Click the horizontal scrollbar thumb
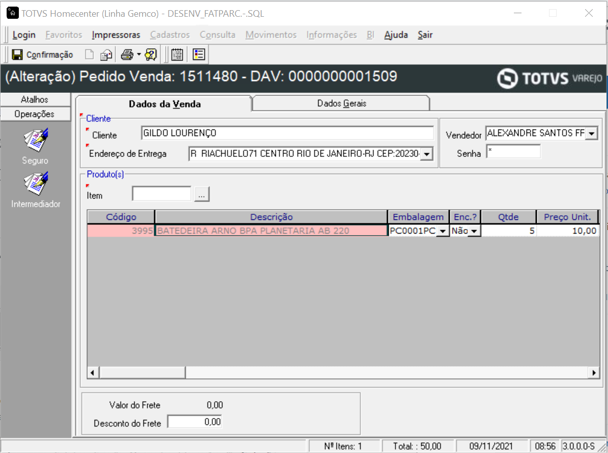This screenshot has height=453, width=608. pyautogui.click(x=142, y=373)
